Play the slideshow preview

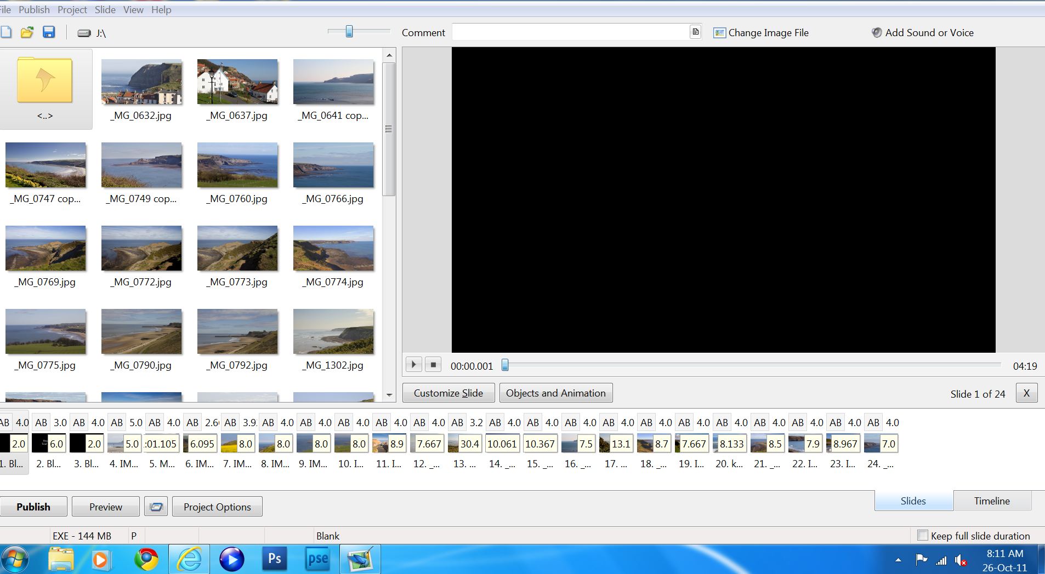click(414, 364)
